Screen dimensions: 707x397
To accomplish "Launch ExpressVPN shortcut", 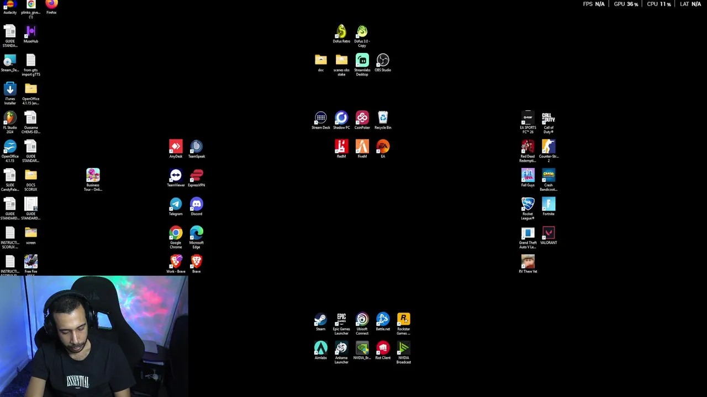I will pos(197,178).
